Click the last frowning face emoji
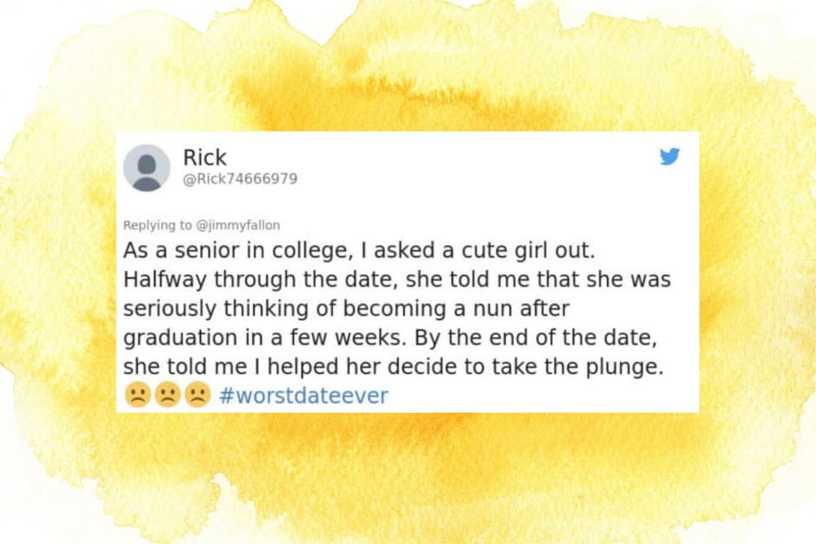Image resolution: width=816 pixels, height=544 pixels. [197, 396]
